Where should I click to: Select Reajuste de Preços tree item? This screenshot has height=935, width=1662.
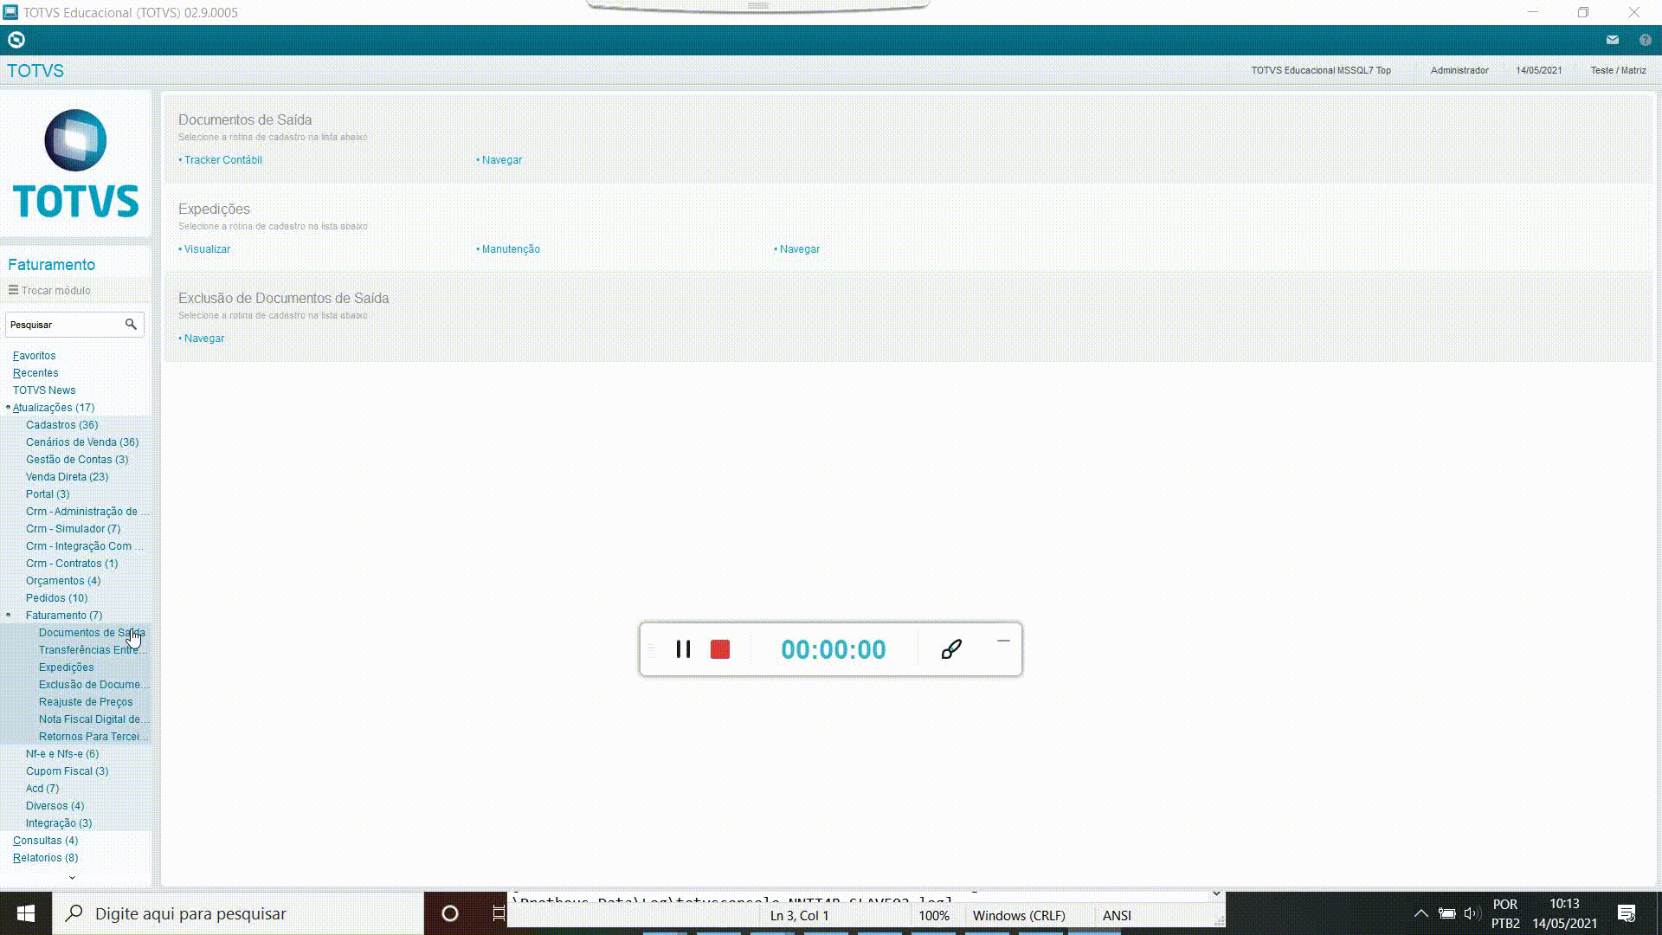[86, 702]
